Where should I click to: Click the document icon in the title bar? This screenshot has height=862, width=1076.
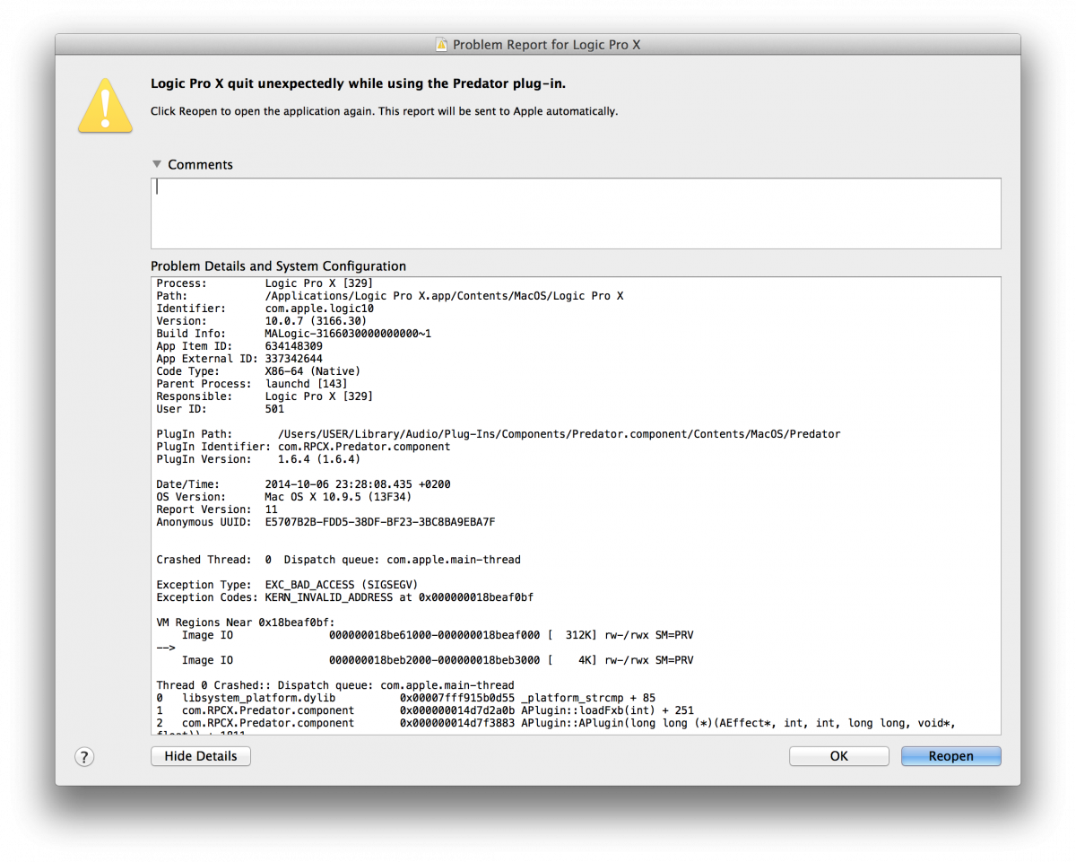coord(441,44)
